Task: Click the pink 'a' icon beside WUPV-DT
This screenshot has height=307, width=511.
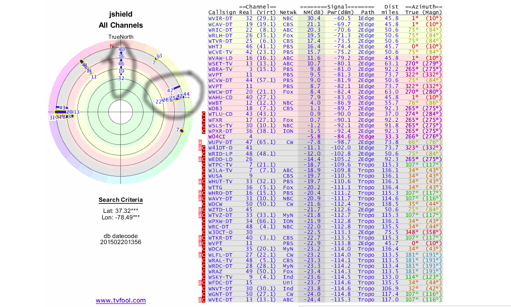Action: pos(199,142)
